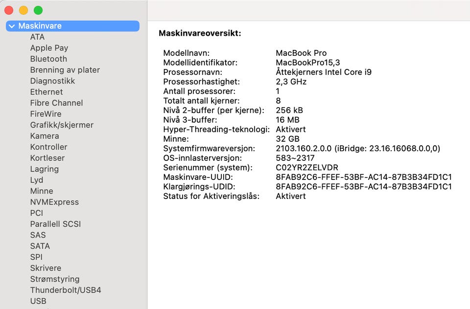The image size is (470, 309).
Task: Click the Maskinvareoversikt heading
Action: pos(200,33)
